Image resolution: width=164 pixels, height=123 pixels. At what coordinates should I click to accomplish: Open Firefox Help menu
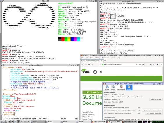coord(118,58)
